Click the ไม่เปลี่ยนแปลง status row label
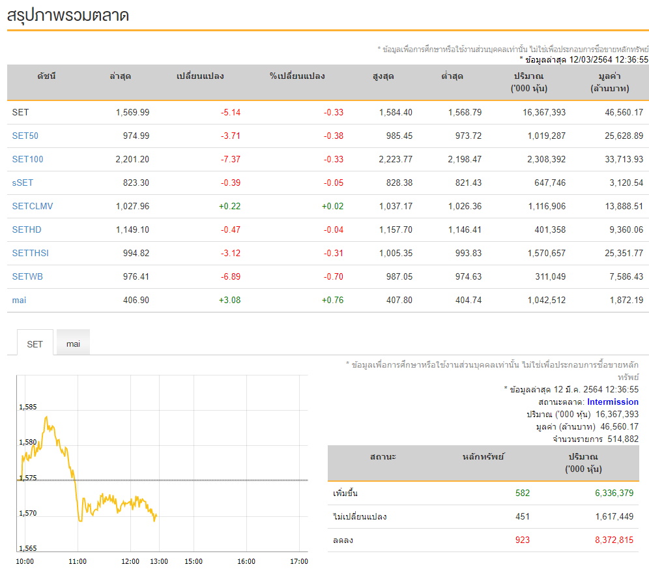649x573 pixels. 360,517
